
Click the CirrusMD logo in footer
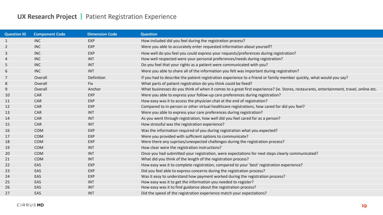point(30,205)
